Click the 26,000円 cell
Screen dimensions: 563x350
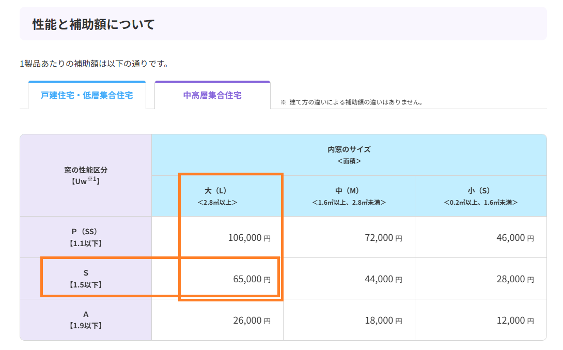click(217, 320)
